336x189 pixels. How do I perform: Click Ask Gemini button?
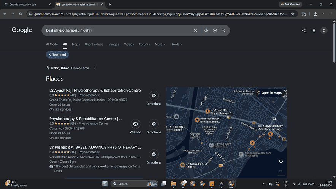pos(290,4)
